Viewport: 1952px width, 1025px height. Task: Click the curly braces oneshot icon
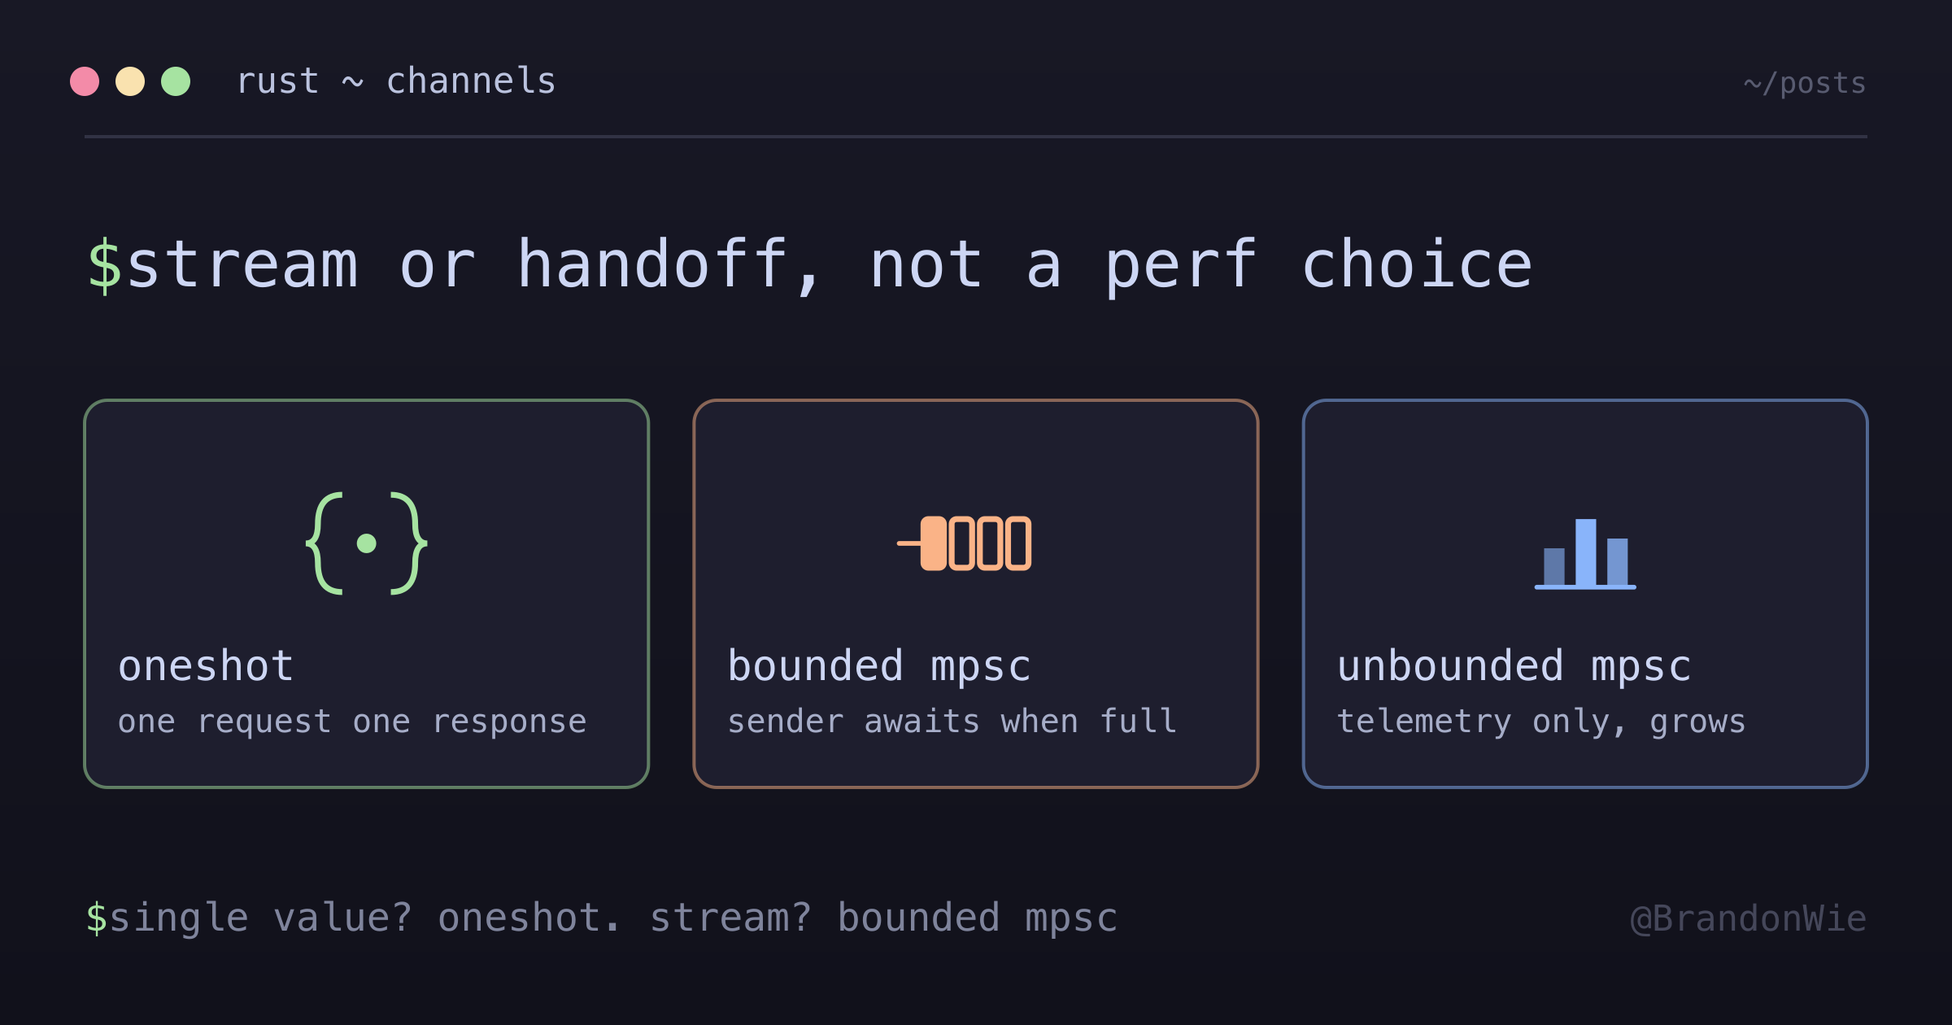coord(366,543)
